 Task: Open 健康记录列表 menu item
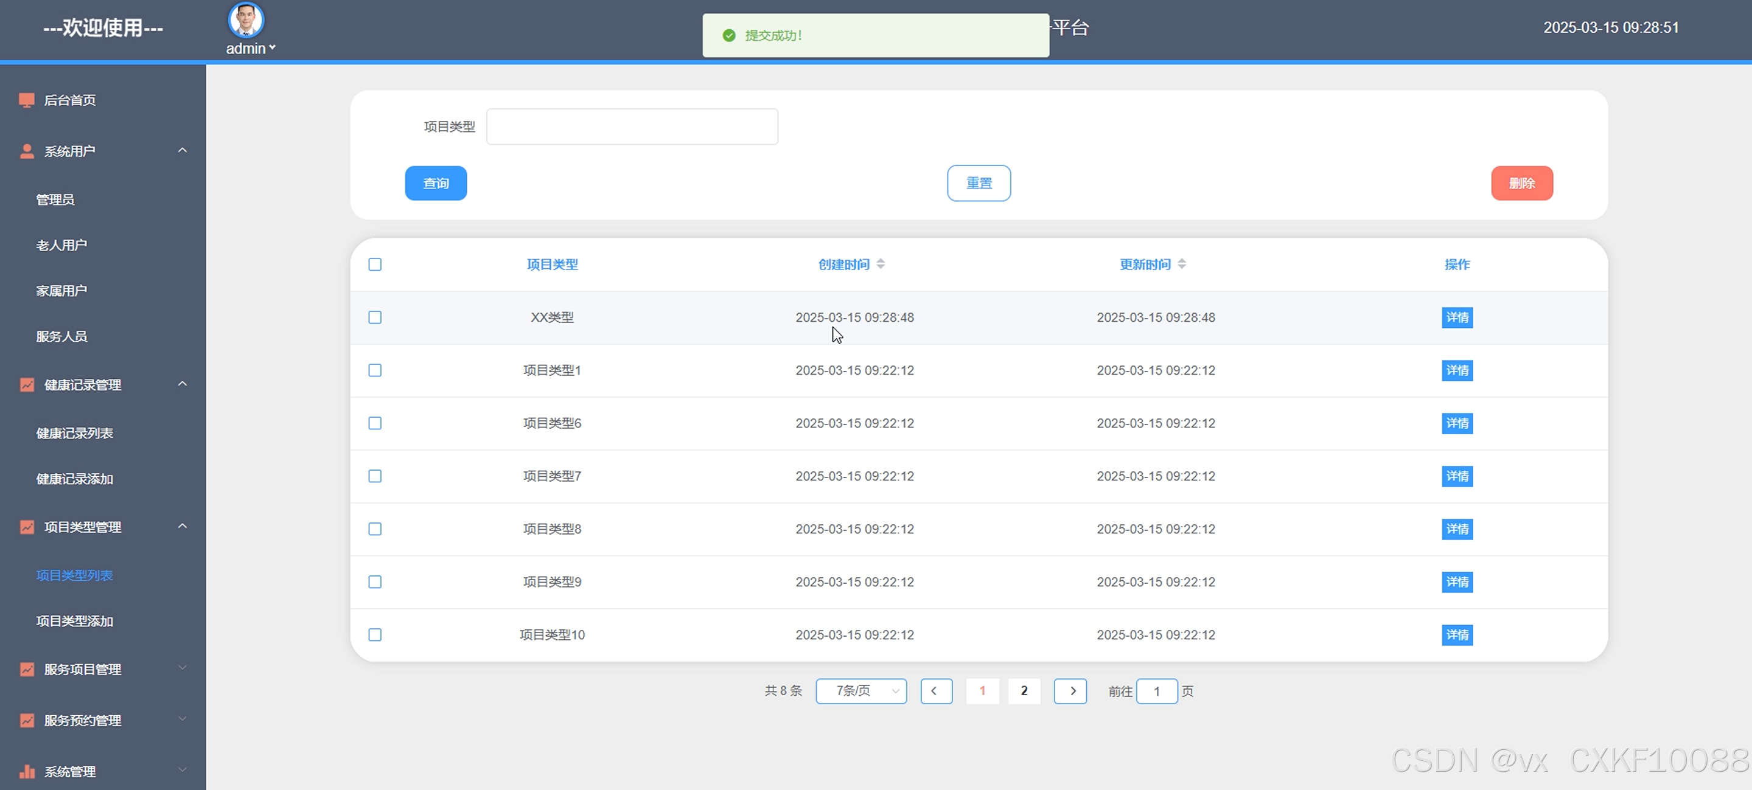coord(75,433)
